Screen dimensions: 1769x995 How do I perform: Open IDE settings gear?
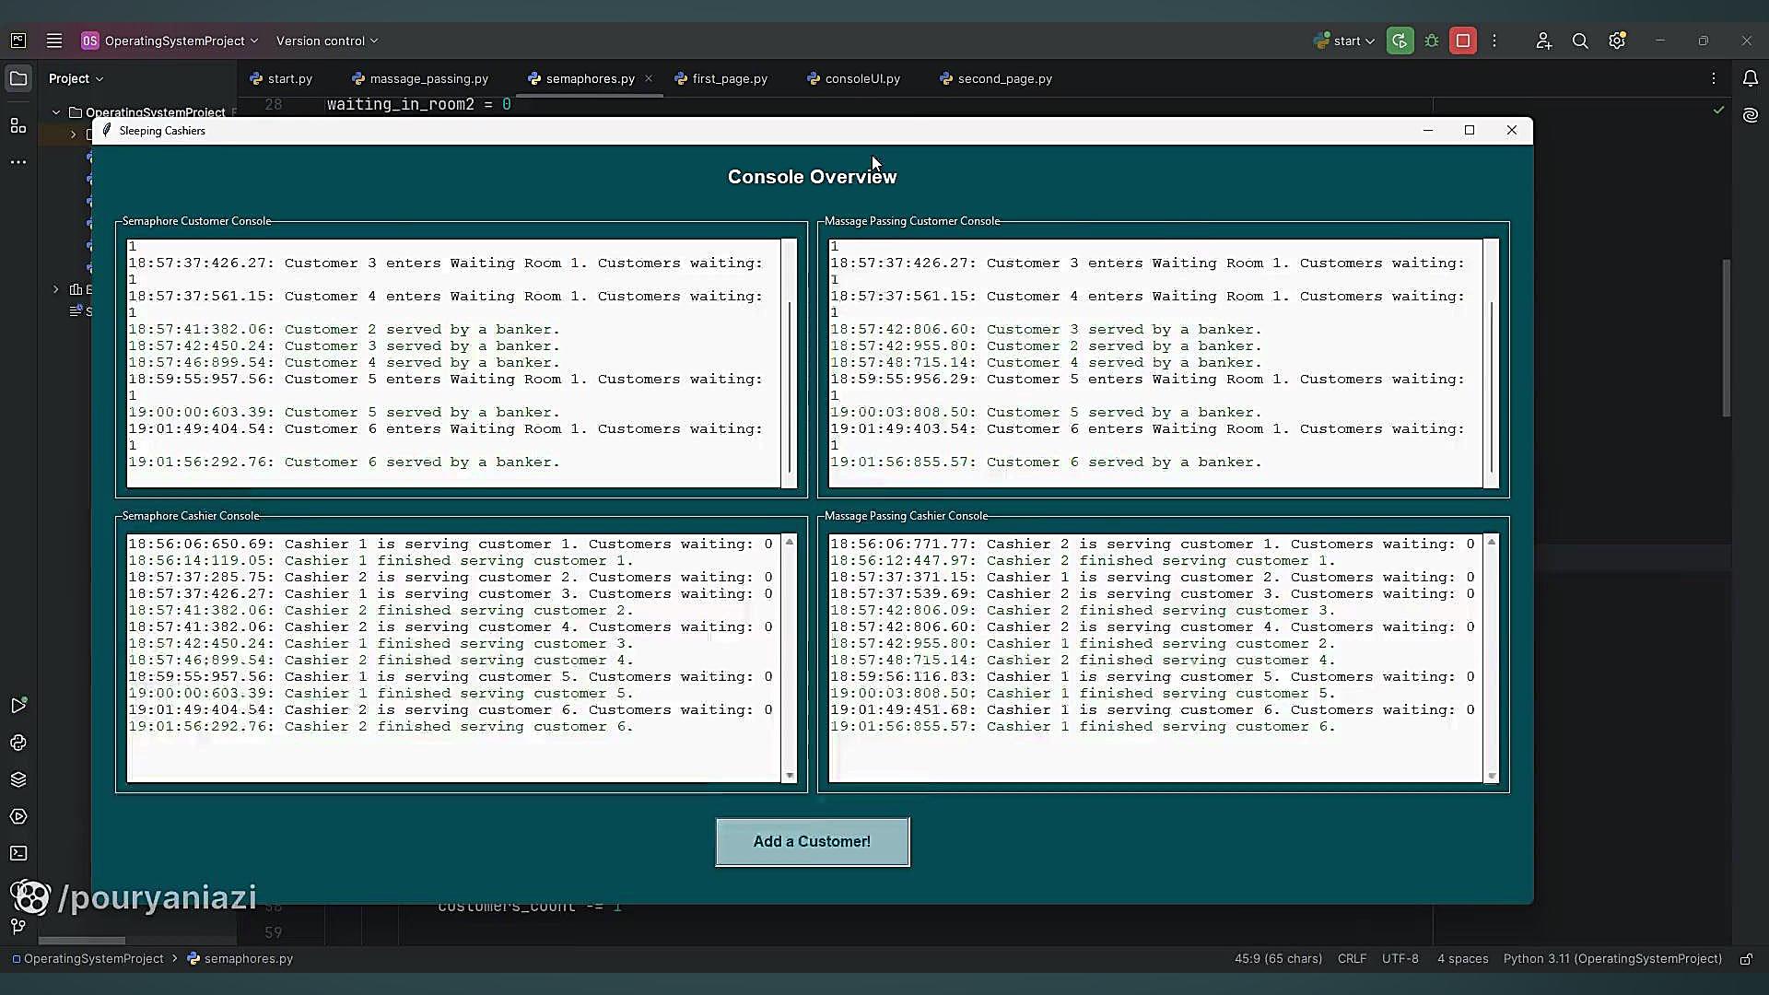pos(1617,41)
